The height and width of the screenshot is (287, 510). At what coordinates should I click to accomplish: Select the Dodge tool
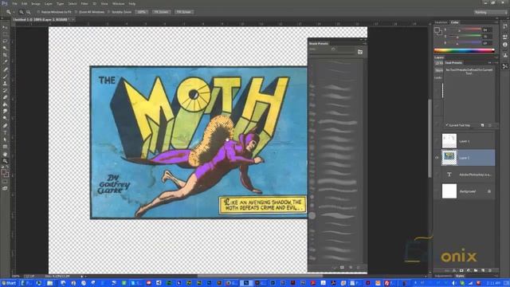pos(5,118)
